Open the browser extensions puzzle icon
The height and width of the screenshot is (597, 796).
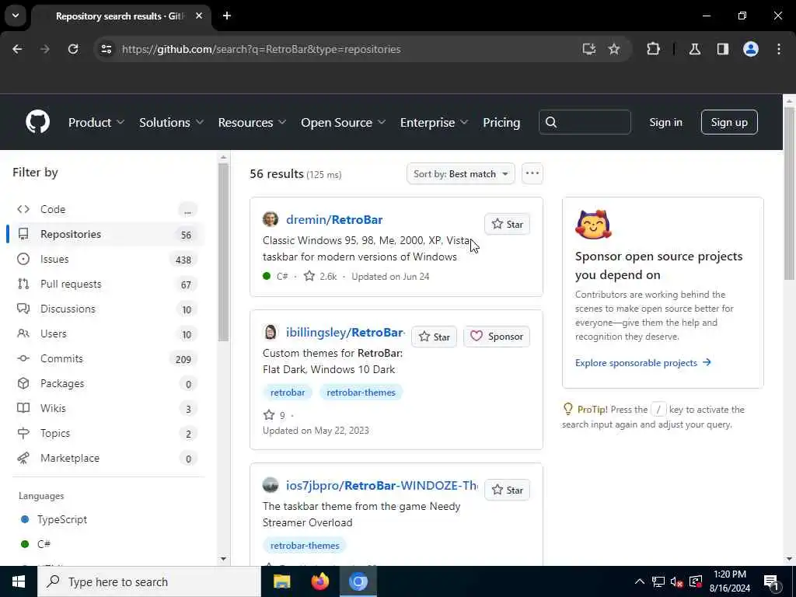click(x=653, y=49)
